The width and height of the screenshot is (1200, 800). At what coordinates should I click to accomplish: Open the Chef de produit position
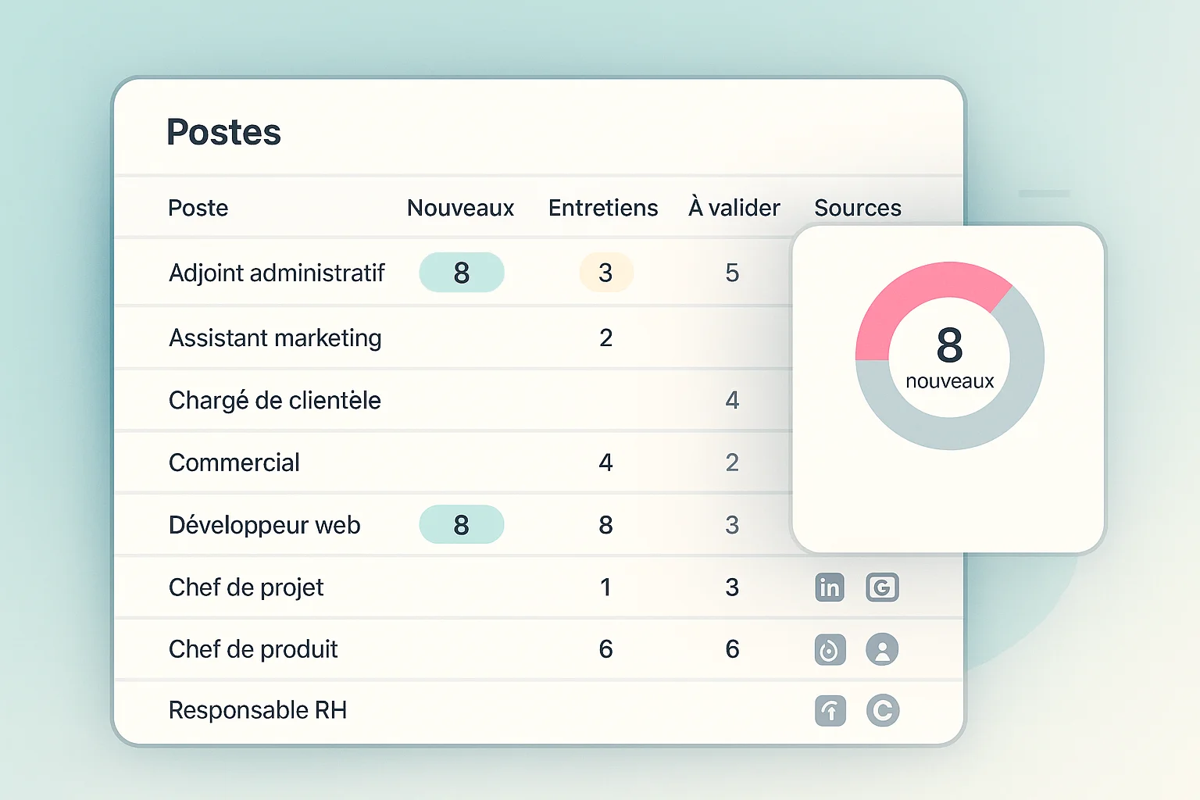coord(253,649)
